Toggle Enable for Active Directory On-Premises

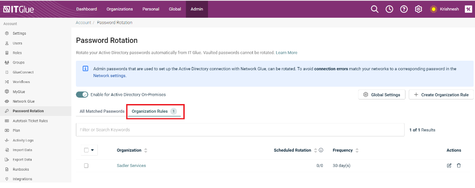point(82,94)
